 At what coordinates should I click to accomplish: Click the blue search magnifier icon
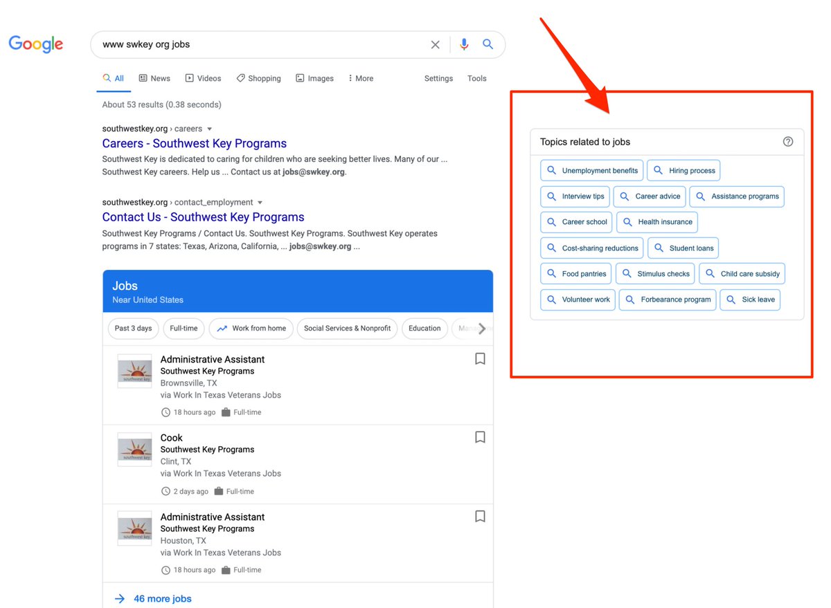tap(488, 44)
